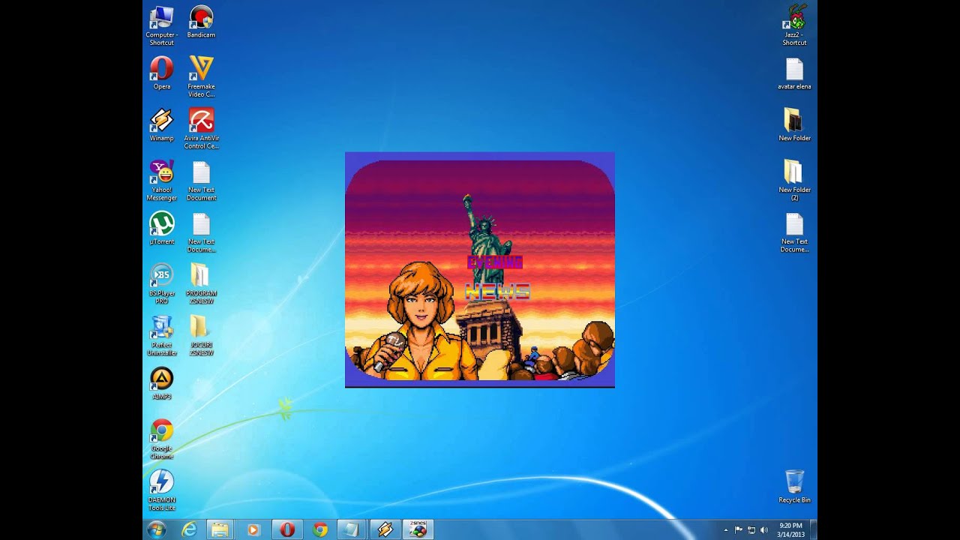This screenshot has width=960, height=540.
Task: Select the New Folder desktop icon
Action: pos(794,125)
